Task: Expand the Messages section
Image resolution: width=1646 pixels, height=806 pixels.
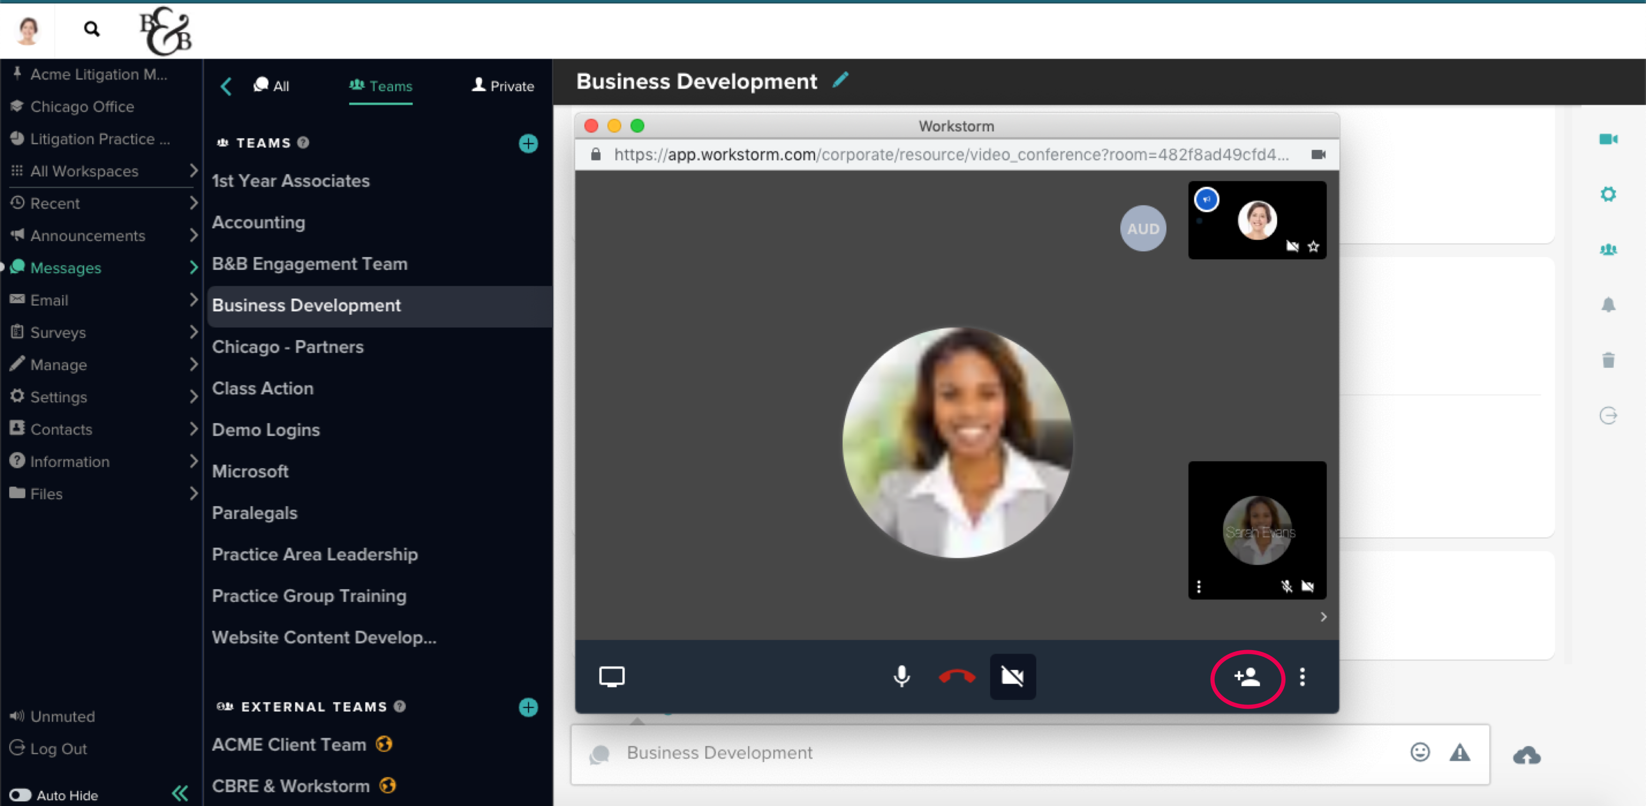Action: [x=193, y=268]
